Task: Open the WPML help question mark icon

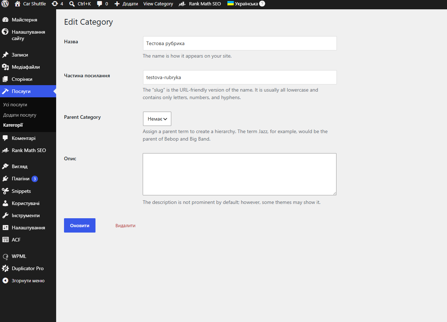Action: pyautogui.click(x=262, y=4)
